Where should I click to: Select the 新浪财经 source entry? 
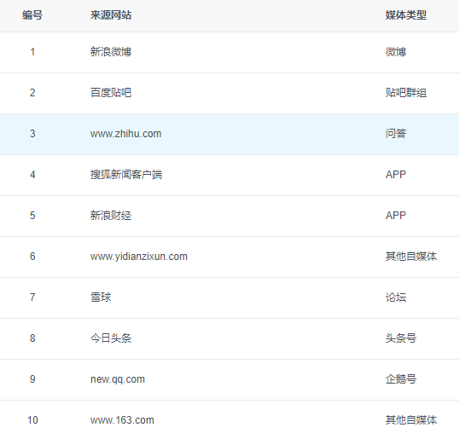click(x=111, y=216)
